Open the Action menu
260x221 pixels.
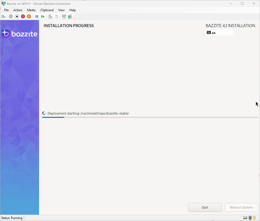pyautogui.click(x=18, y=10)
